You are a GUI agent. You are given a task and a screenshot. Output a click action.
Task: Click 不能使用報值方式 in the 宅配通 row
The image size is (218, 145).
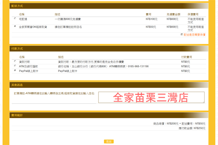pos(195,21)
